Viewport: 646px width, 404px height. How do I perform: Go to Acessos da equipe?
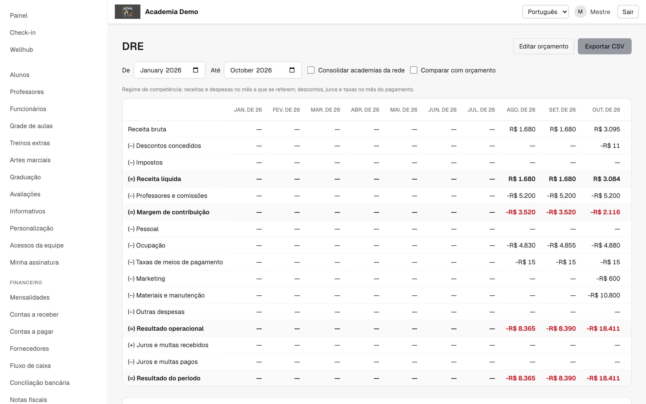[37, 245]
